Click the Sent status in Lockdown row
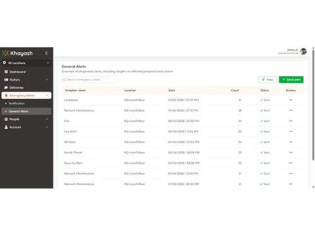 (x=265, y=100)
